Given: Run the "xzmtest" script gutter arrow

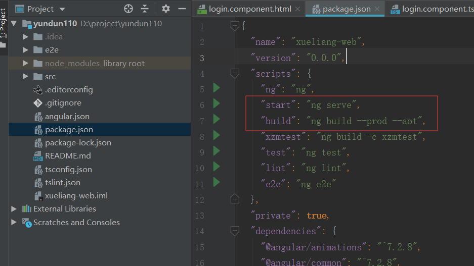Looking at the screenshot, I should 217,135.
